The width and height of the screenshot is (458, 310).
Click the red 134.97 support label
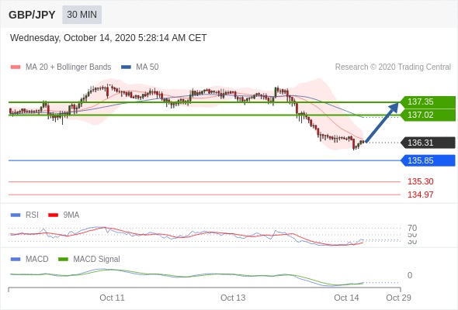point(420,195)
